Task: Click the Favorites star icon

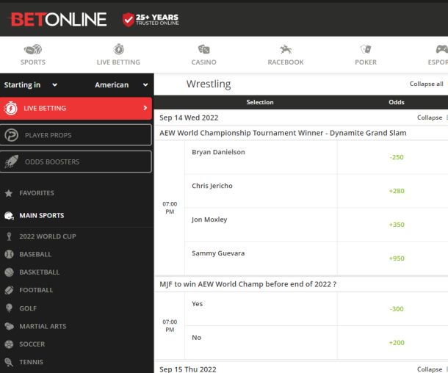Action: tap(9, 193)
